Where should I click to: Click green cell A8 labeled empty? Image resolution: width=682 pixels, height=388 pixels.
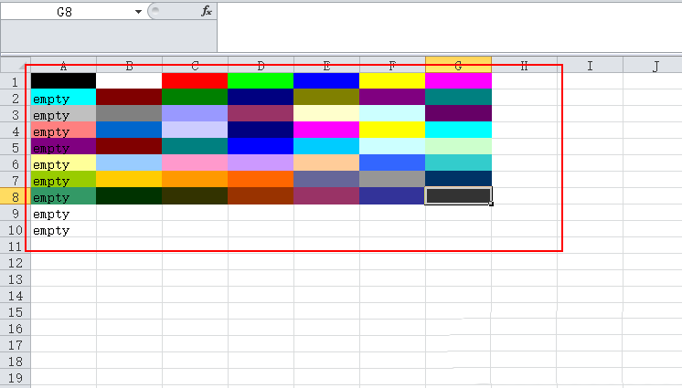63,196
